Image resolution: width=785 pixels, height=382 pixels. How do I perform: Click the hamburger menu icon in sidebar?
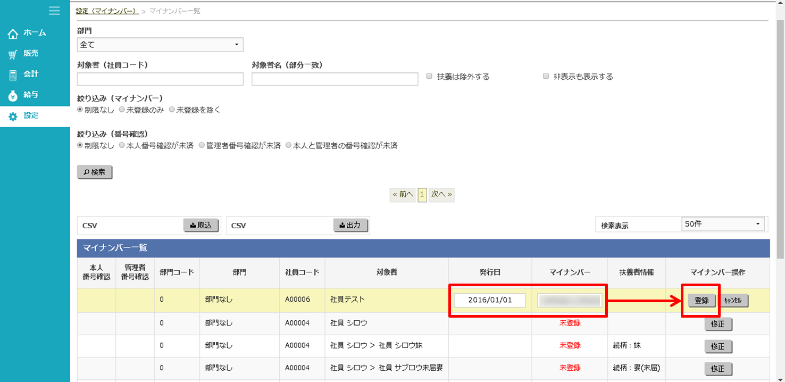click(54, 10)
